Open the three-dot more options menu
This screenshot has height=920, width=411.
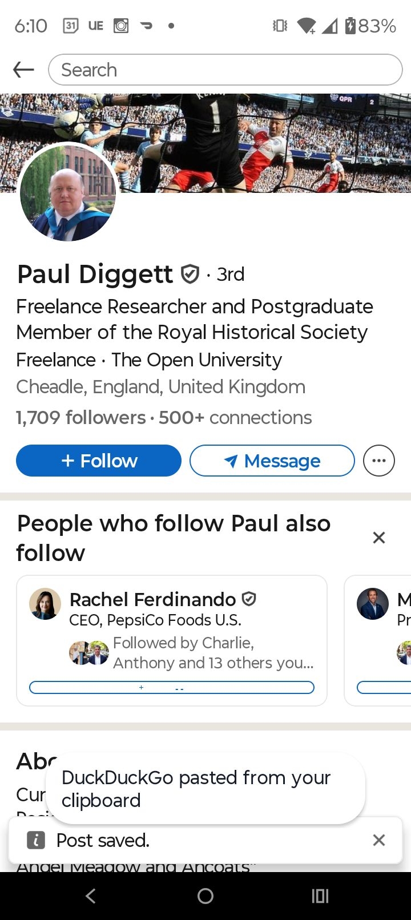point(379,461)
